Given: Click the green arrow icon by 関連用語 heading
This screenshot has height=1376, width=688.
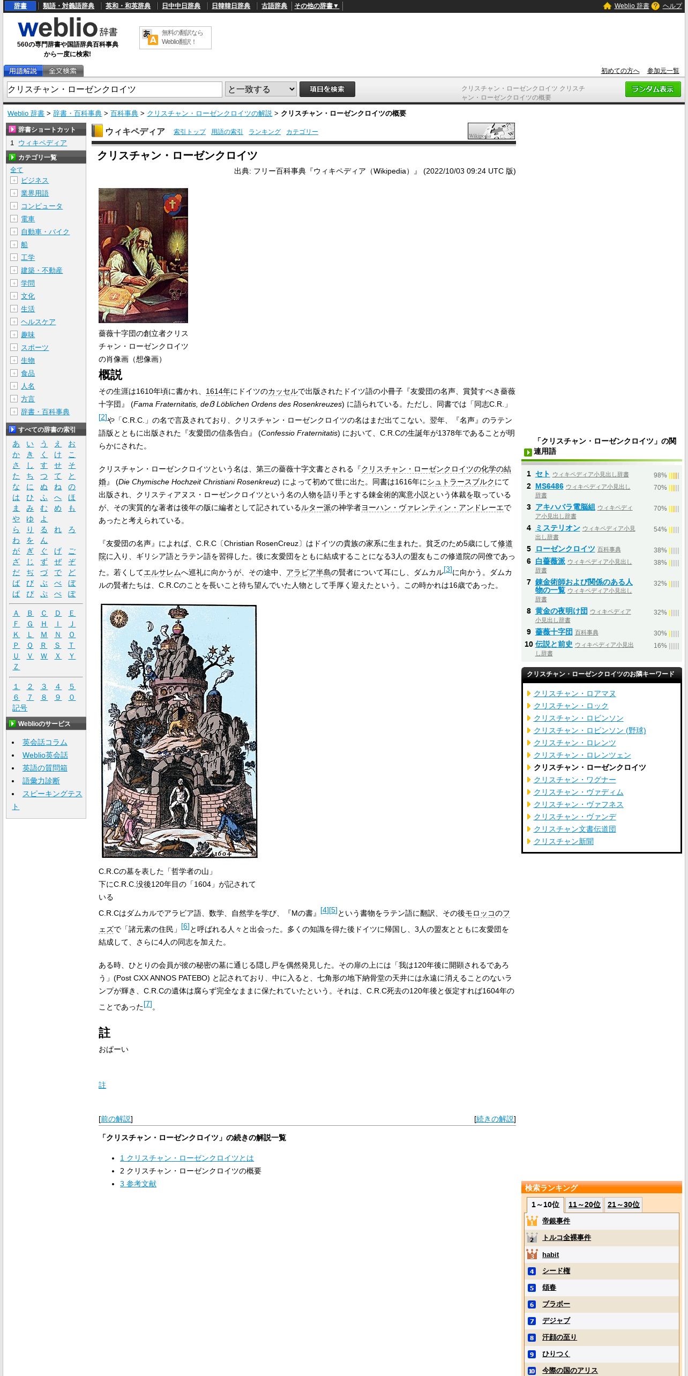Looking at the screenshot, I should (528, 452).
